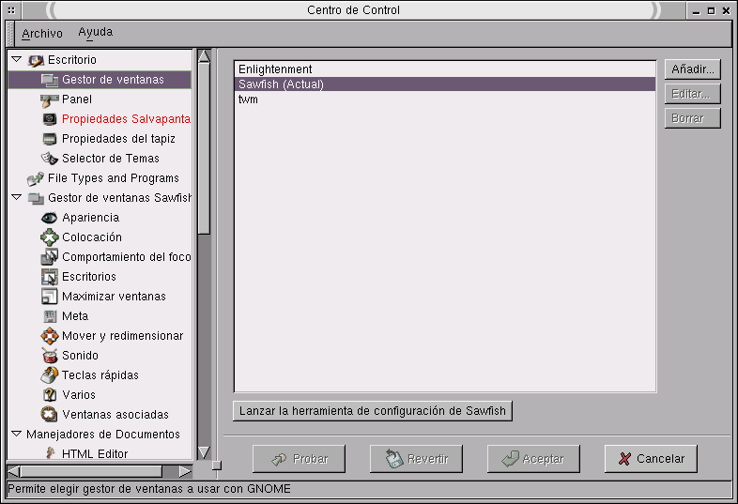Open Selector de Temas entry
Screen dimensions: 738x504
(111, 159)
